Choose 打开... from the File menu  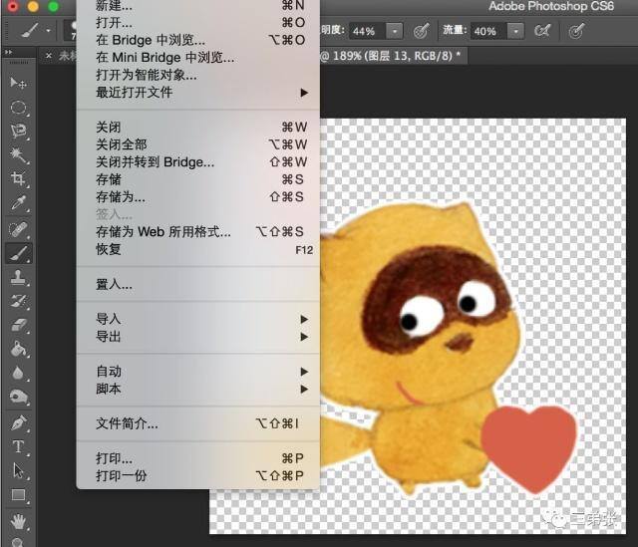197,22
